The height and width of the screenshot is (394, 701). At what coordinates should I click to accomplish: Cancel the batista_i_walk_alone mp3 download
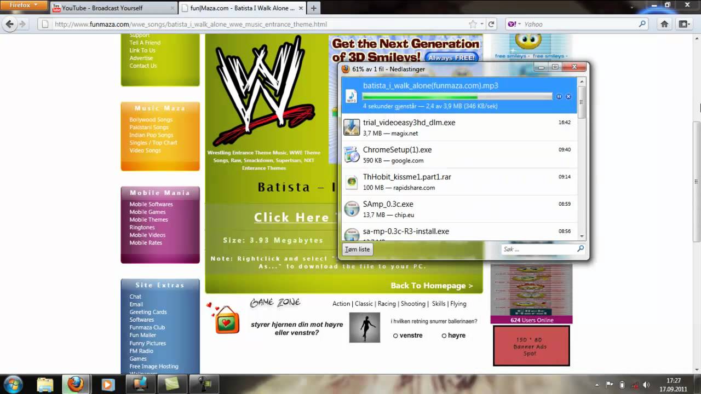tap(568, 96)
